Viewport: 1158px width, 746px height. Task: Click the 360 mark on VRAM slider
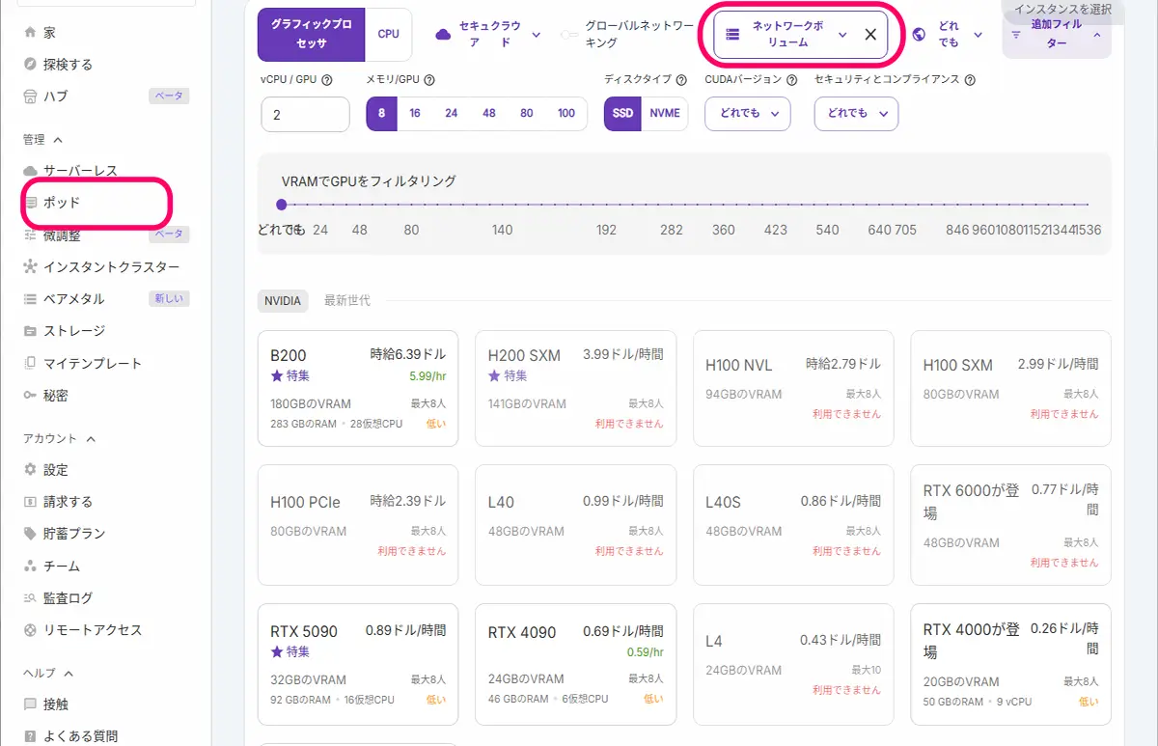pos(723,230)
